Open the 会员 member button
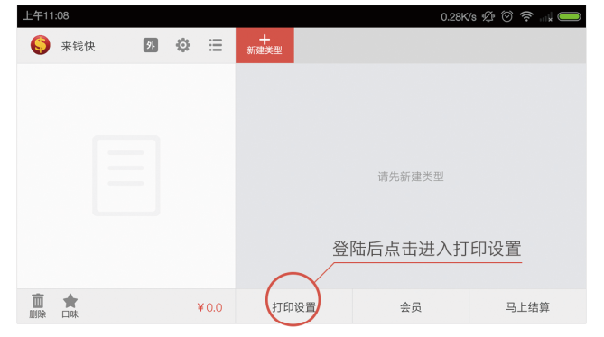The width and height of the screenshot is (604, 337). [411, 306]
